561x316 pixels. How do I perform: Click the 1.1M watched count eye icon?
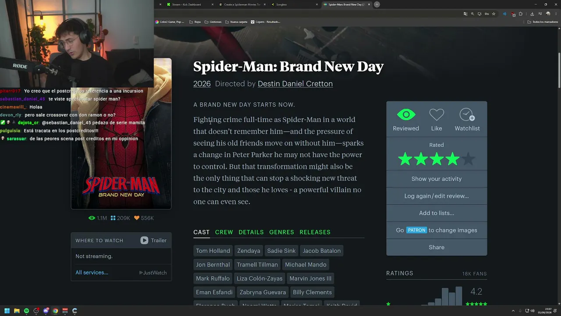92,218
